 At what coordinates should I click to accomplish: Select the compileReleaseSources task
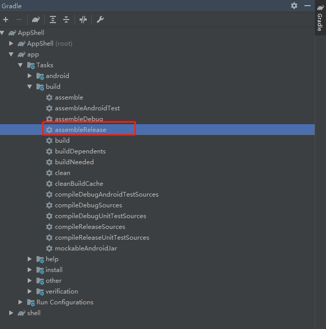coord(90,227)
